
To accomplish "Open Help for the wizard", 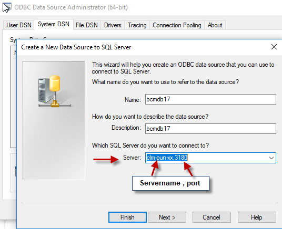I will [257, 217].
